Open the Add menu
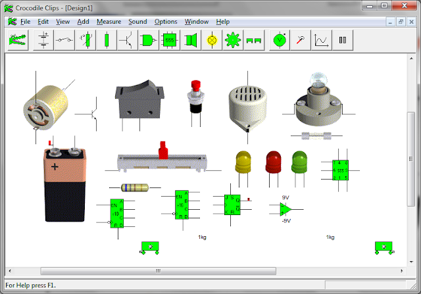This screenshot has width=421, height=294. [x=83, y=22]
